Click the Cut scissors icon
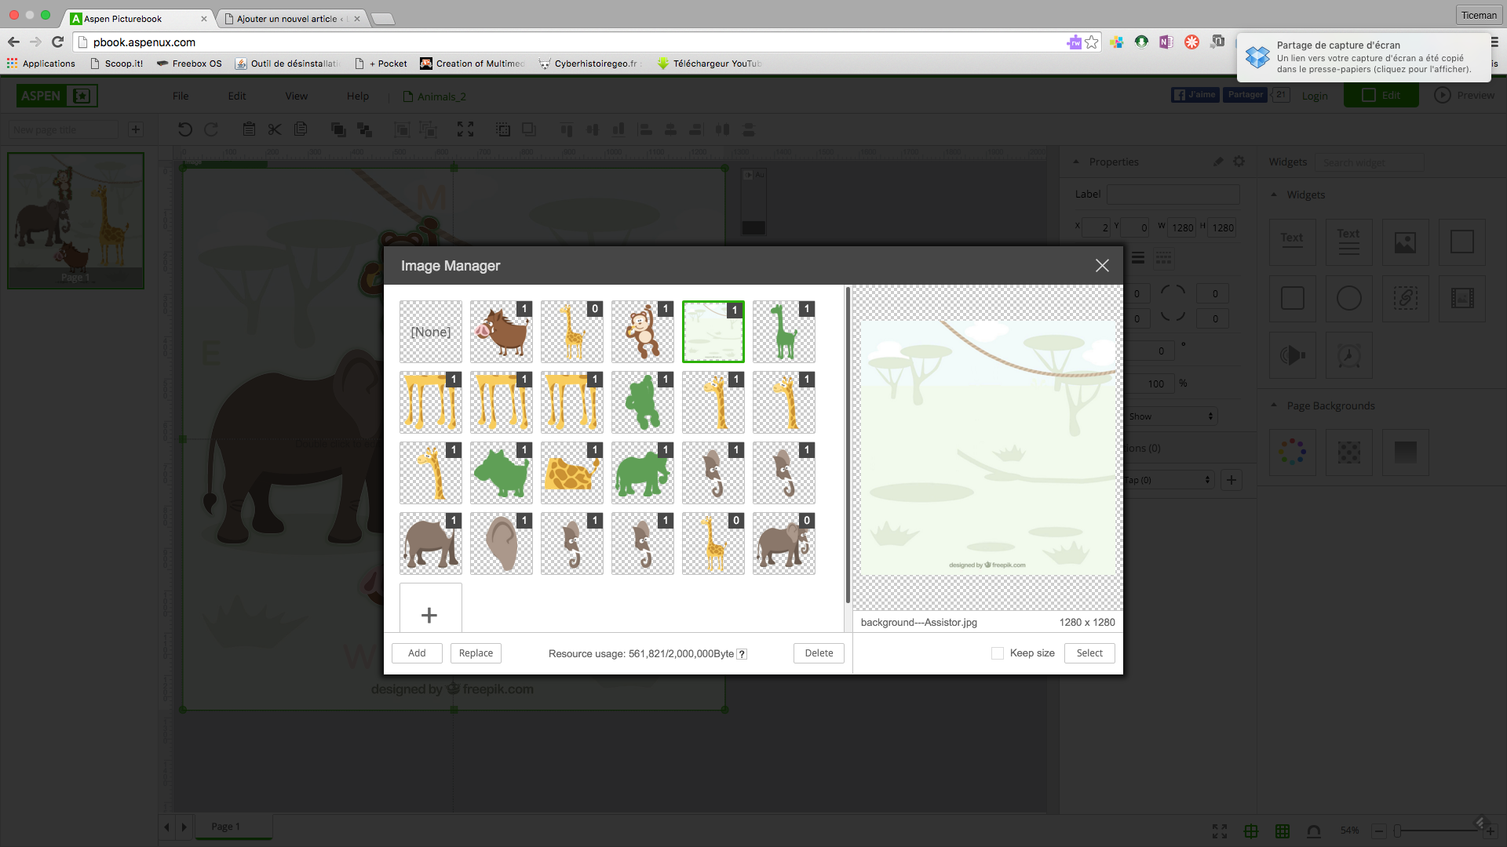Image resolution: width=1507 pixels, height=847 pixels. pos(275,129)
